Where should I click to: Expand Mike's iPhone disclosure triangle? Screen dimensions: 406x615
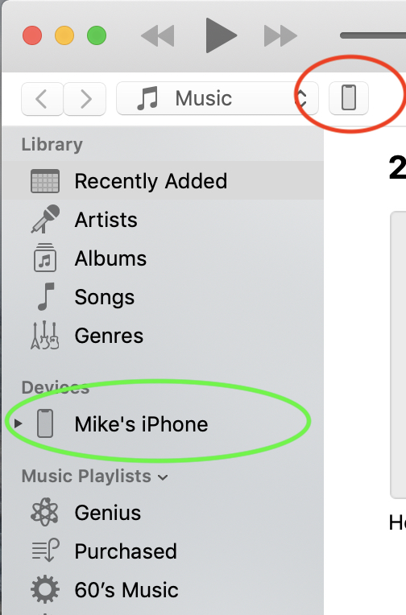tap(18, 423)
